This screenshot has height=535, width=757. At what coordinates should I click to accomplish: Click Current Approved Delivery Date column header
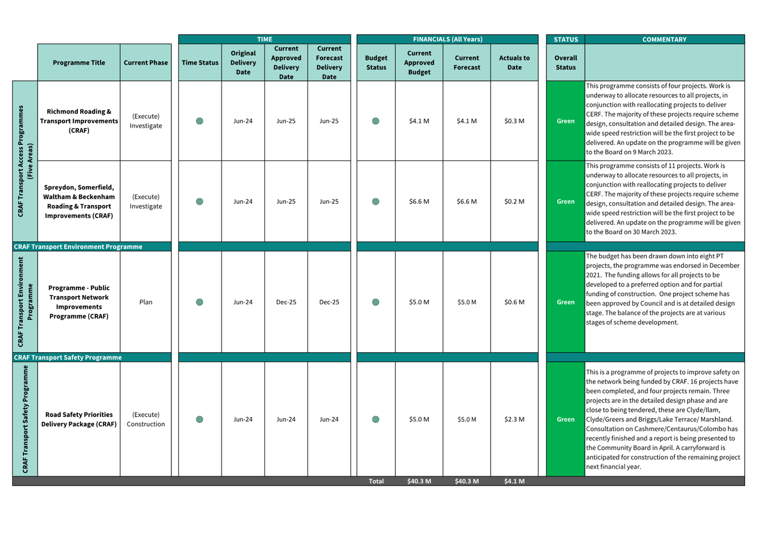286,63
